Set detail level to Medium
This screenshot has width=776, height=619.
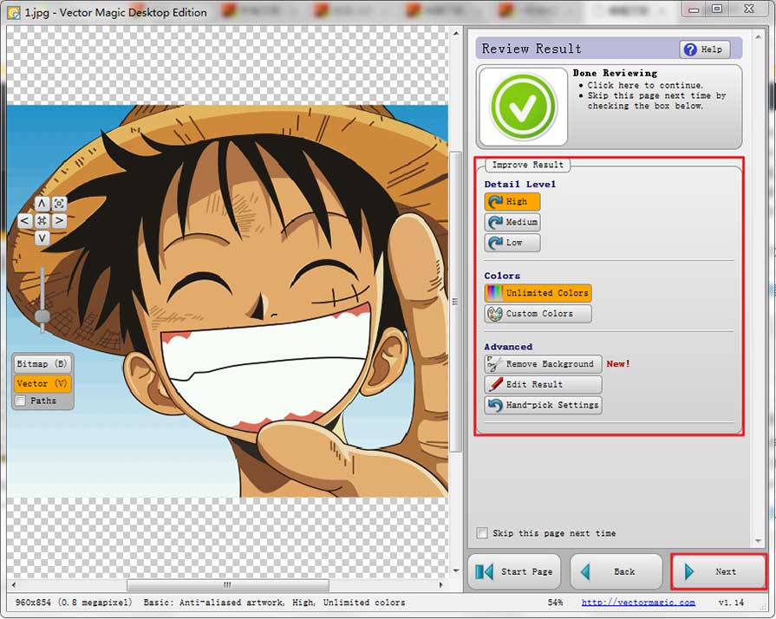tap(512, 222)
